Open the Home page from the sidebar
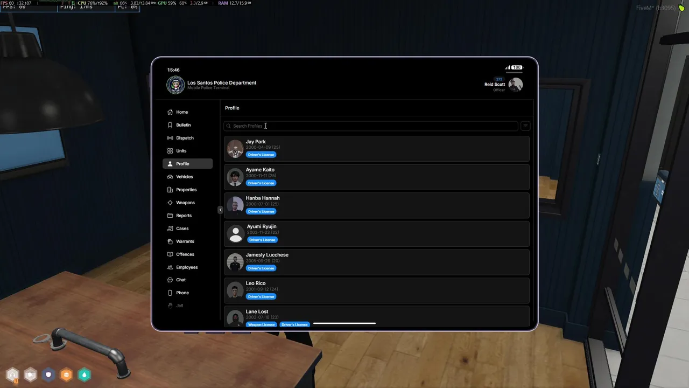 [x=187, y=112]
